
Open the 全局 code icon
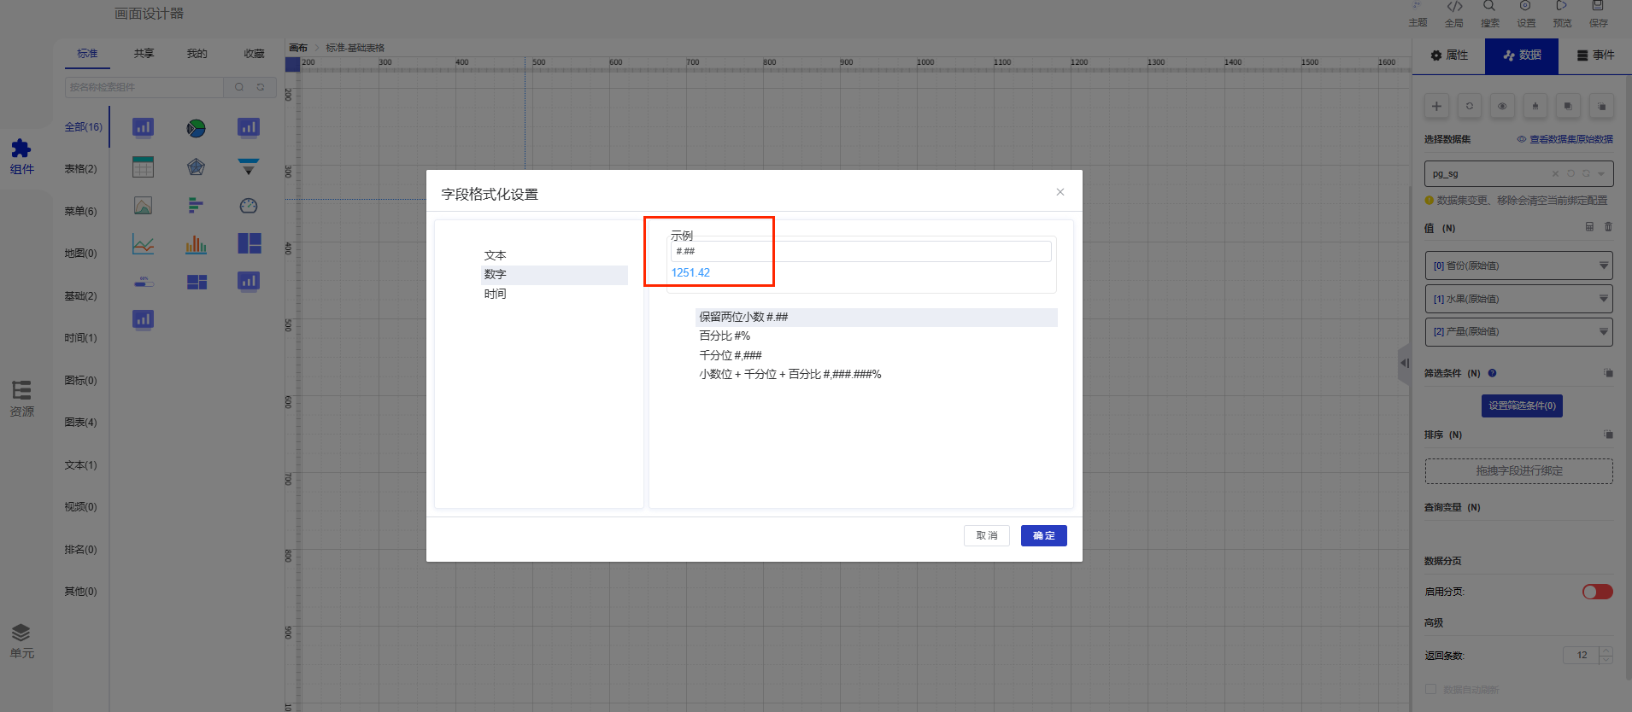click(x=1454, y=14)
